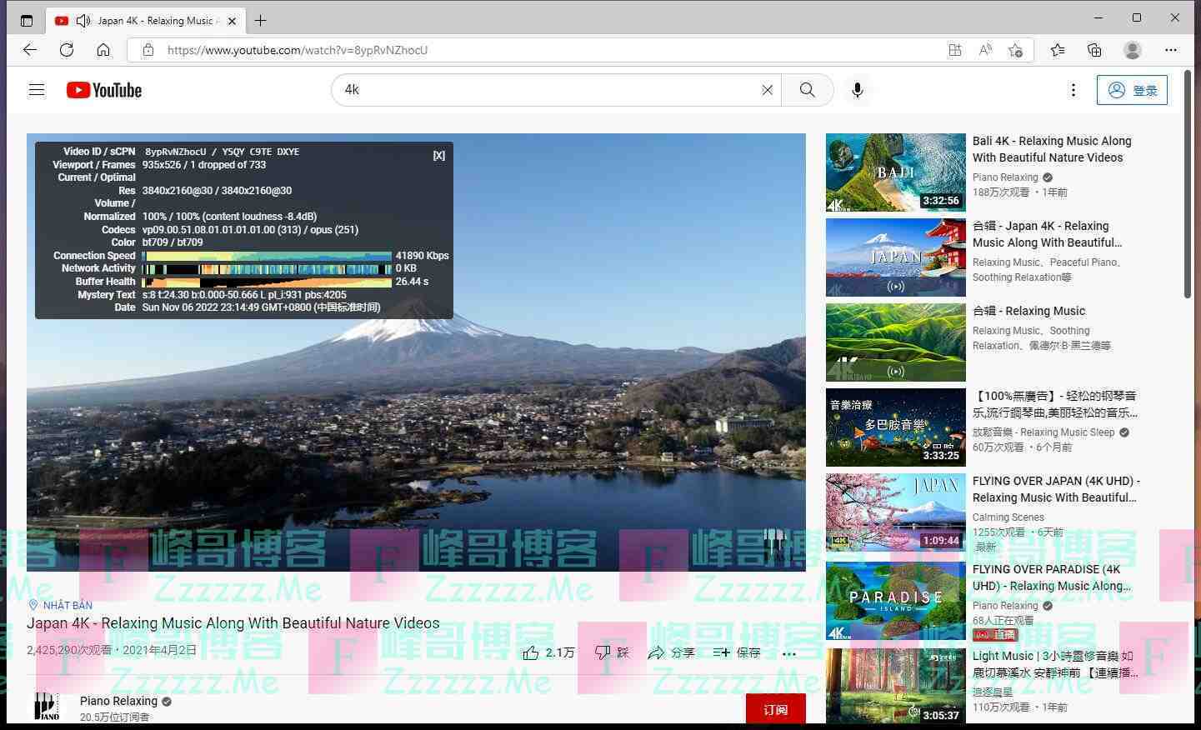Screen dimensions: 1201x730
Task: Click the sign-in button
Action: (1132, 90)
